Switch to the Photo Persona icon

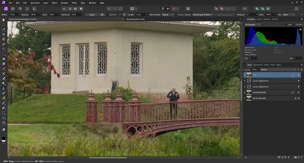click(x=6, y=9)
